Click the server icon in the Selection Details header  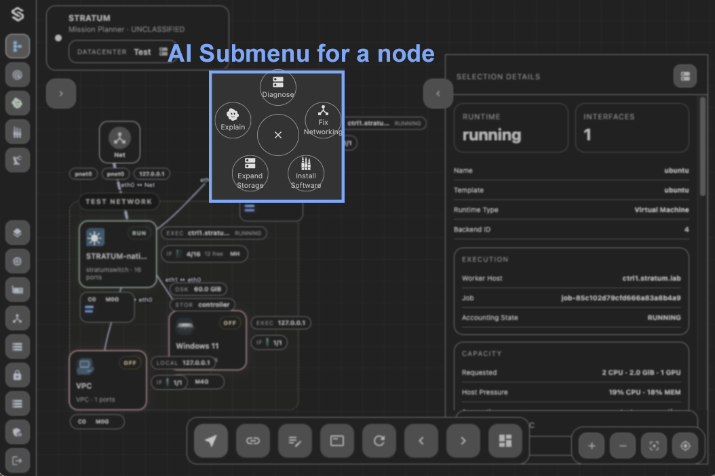[x=685, y=76]
